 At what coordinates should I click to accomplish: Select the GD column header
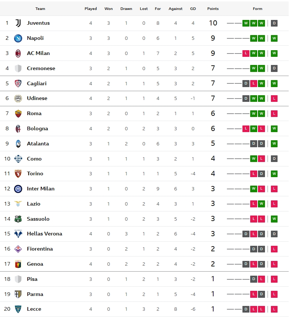pyautogui.click(x=193, y=9)
